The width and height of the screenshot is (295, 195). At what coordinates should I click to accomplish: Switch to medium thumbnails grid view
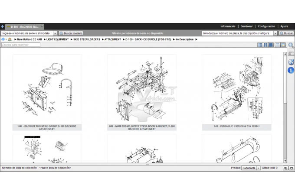[x=265, y=45]
